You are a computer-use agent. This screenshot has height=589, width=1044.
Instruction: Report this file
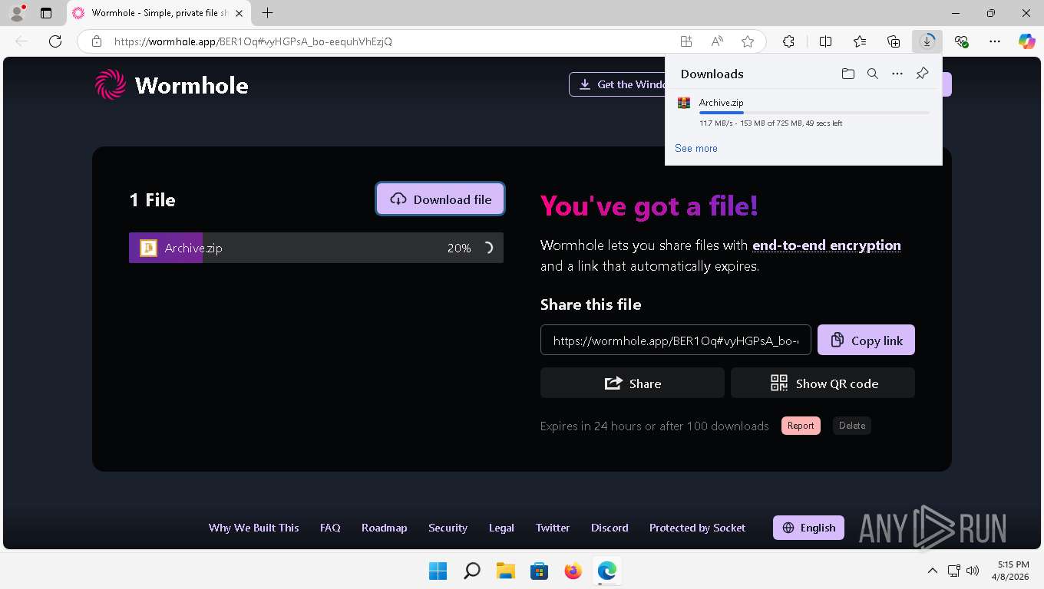pos(801,426)
